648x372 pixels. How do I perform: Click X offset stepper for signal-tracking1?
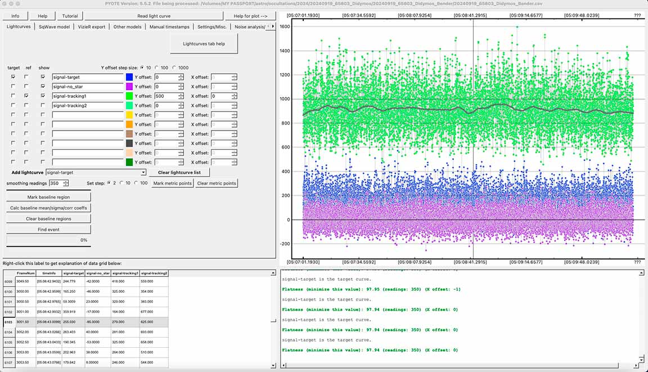click(x=235, y=96)
